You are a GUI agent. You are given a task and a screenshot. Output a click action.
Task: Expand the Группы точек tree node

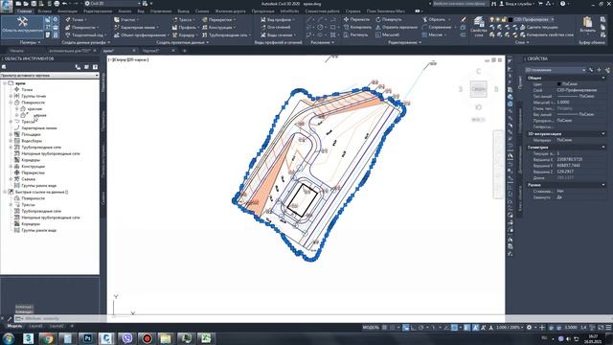[11, 96]
